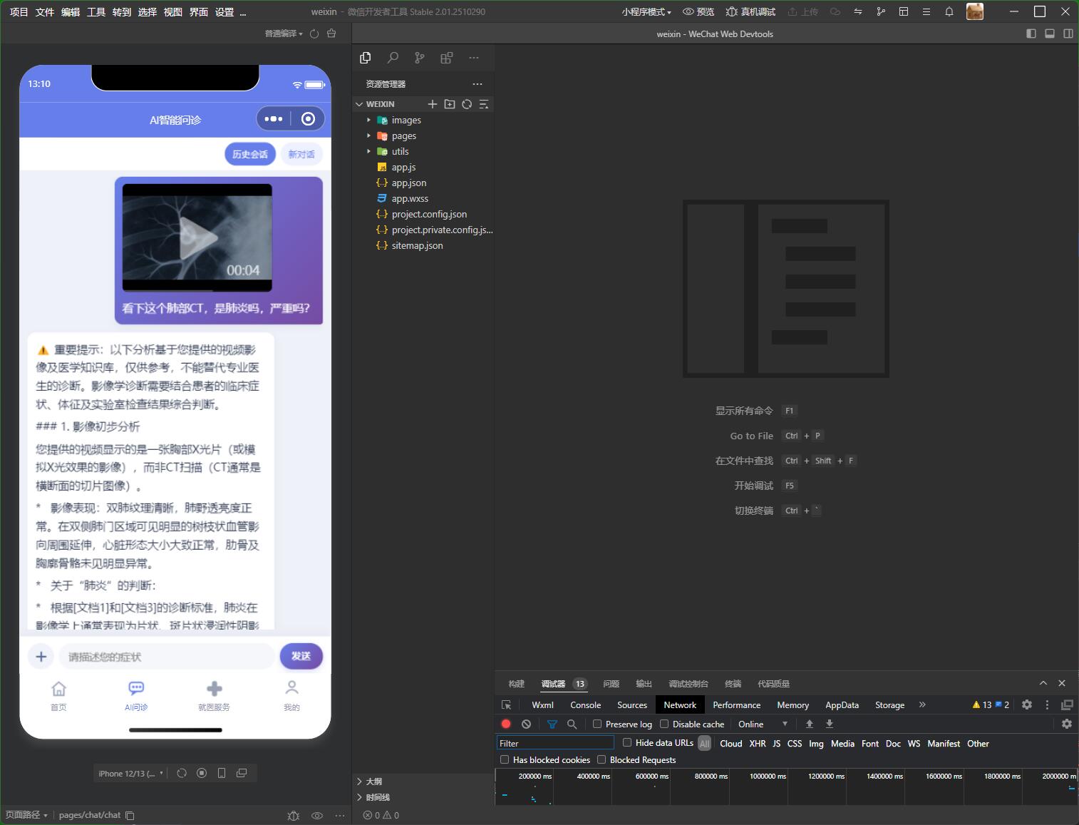Open the source control panel icon

click(420, 58)
